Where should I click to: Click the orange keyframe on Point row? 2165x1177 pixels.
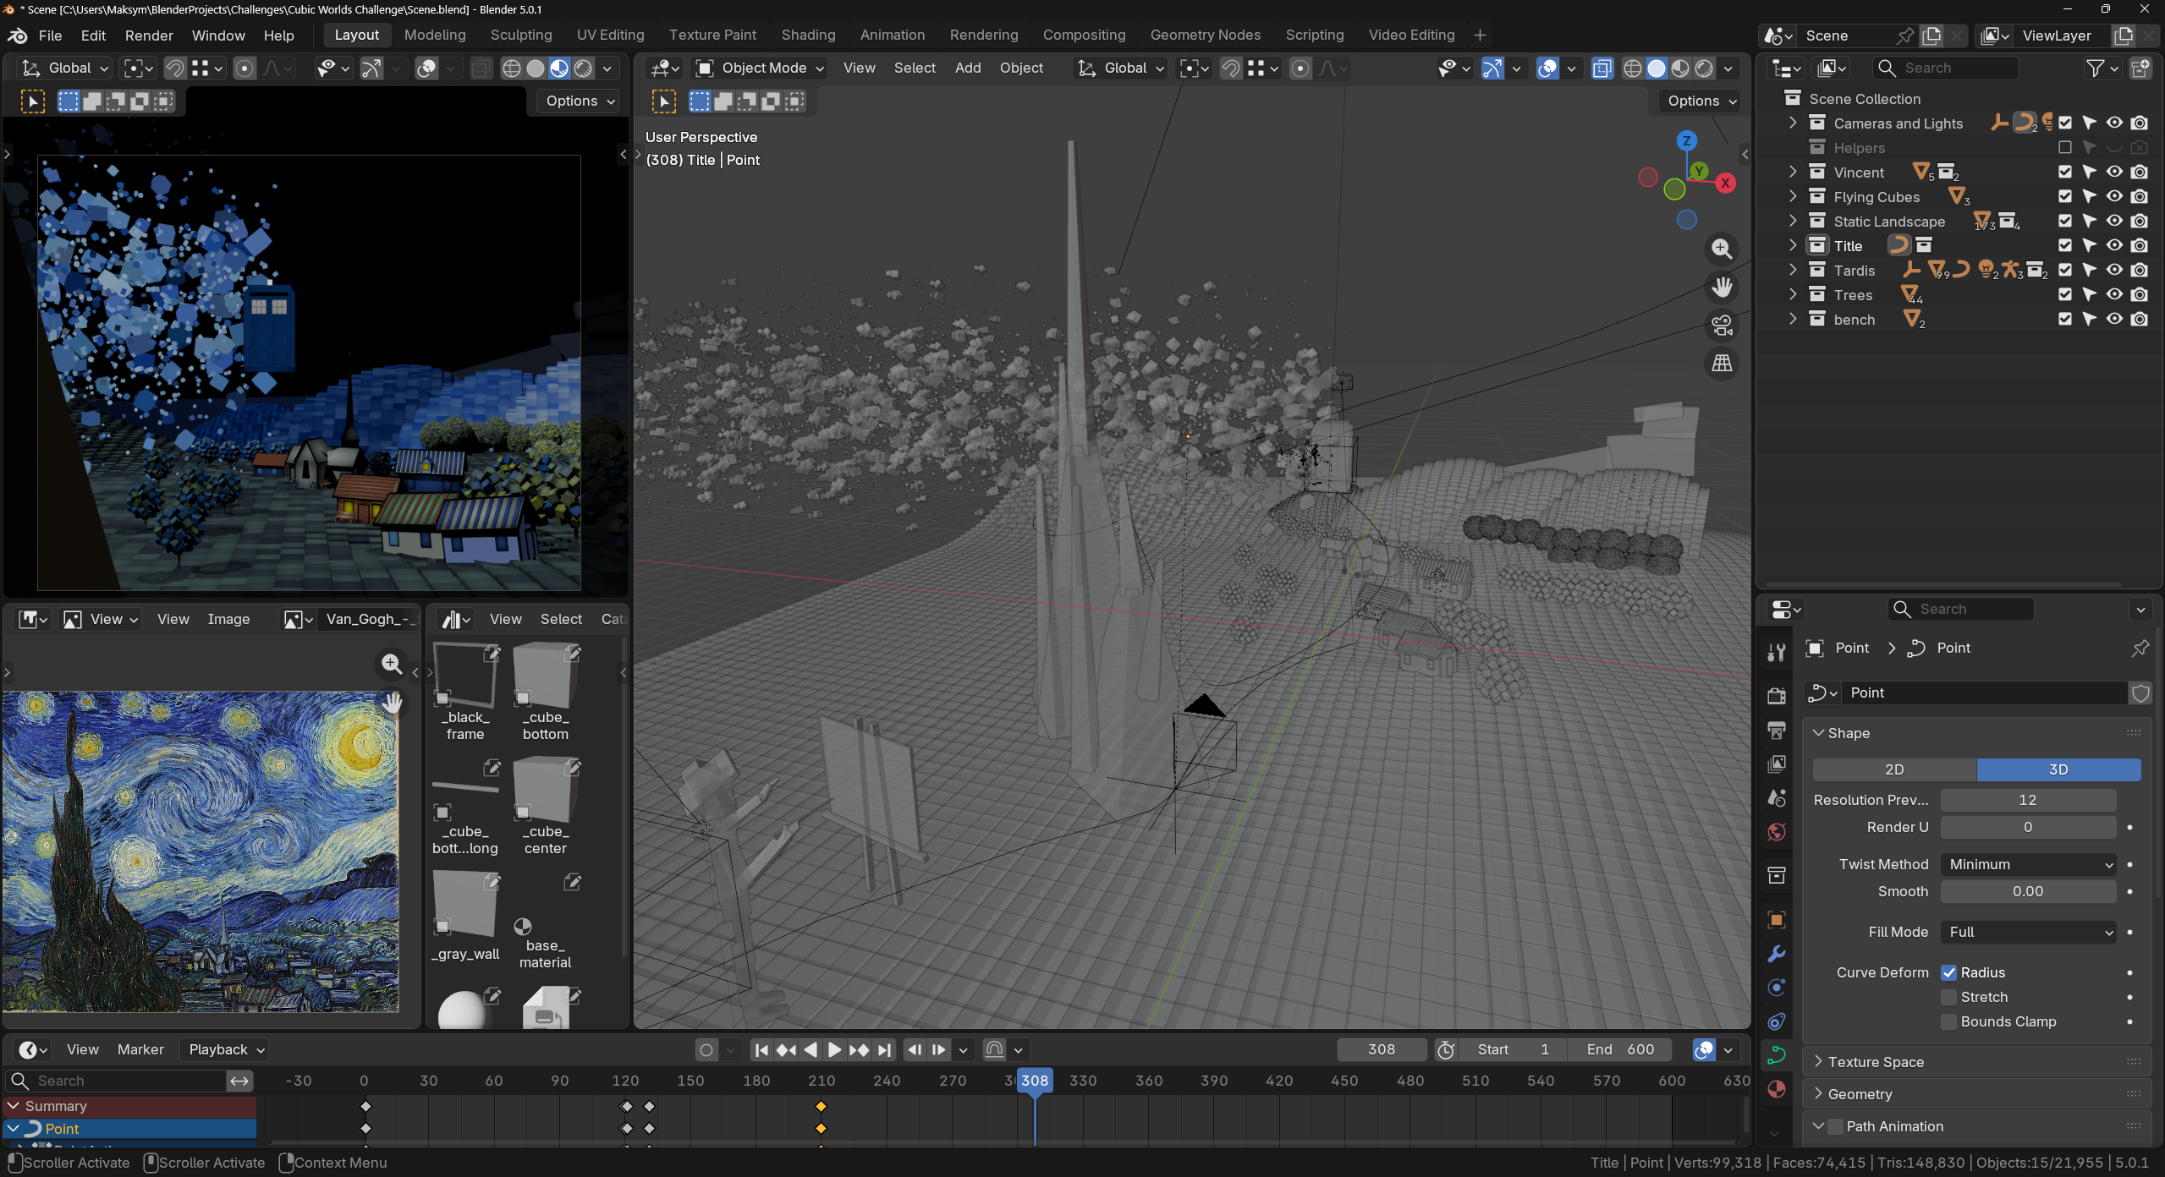(821, 1129)
